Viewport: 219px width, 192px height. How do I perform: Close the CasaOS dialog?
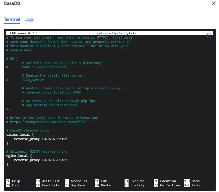[x=213, y=3]
